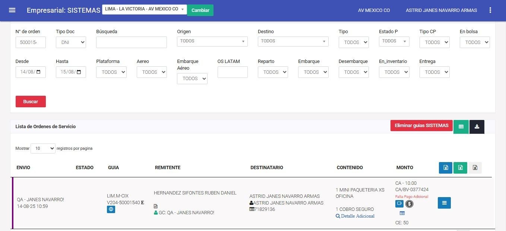Open the Origen TODOS dropdown
The width and height of the screenshot is (506, 231).
212,41
